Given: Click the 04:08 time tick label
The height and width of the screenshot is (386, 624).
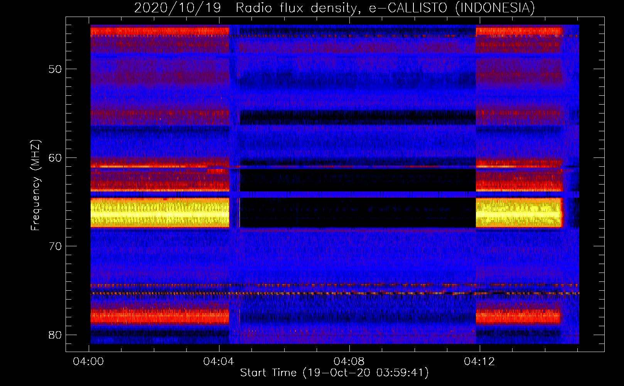Looking at the screenshot, I should coord(349,362).
